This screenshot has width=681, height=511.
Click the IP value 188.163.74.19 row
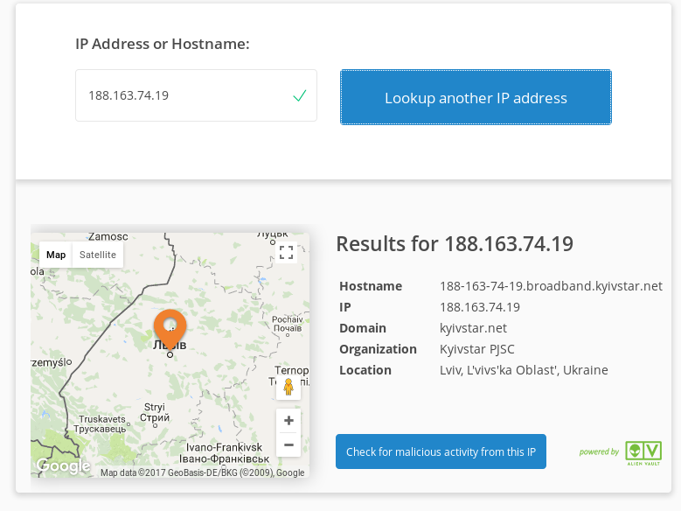pos(479,307)
